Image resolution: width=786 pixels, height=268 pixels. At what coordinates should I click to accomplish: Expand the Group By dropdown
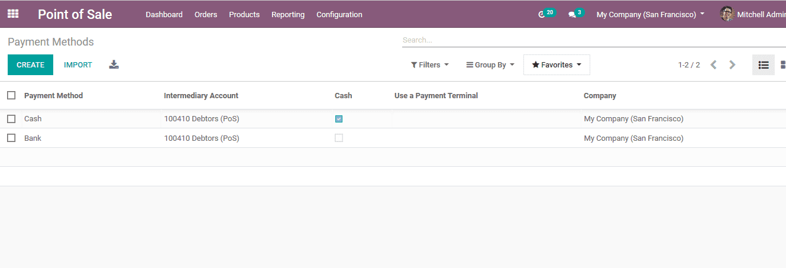click(490, 65)
